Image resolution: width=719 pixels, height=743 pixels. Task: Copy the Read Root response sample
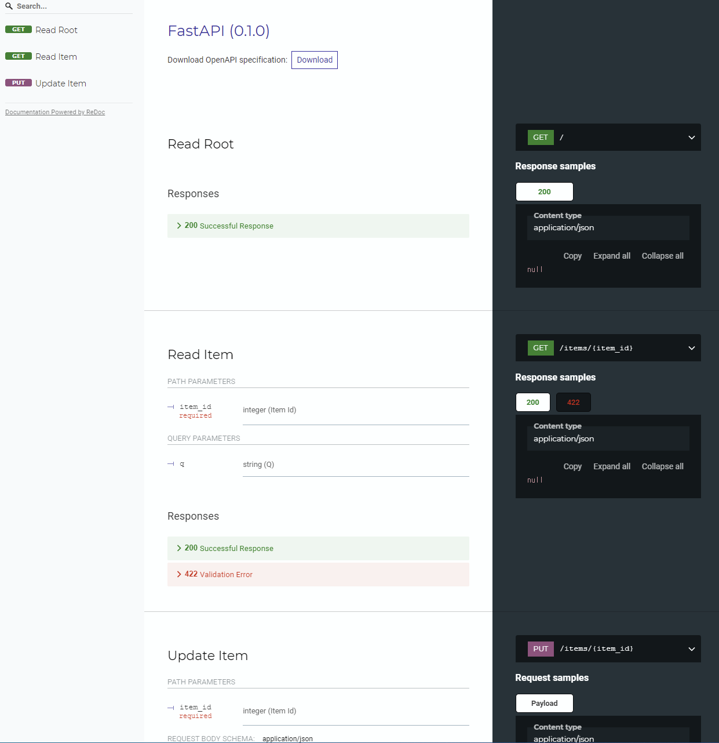pyautogui.click(x=572, y=256)
